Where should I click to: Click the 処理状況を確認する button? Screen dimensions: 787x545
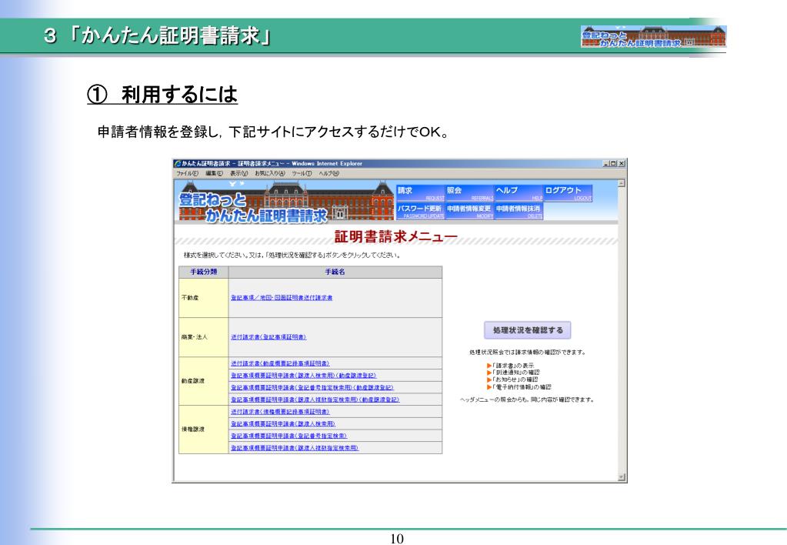528,330
